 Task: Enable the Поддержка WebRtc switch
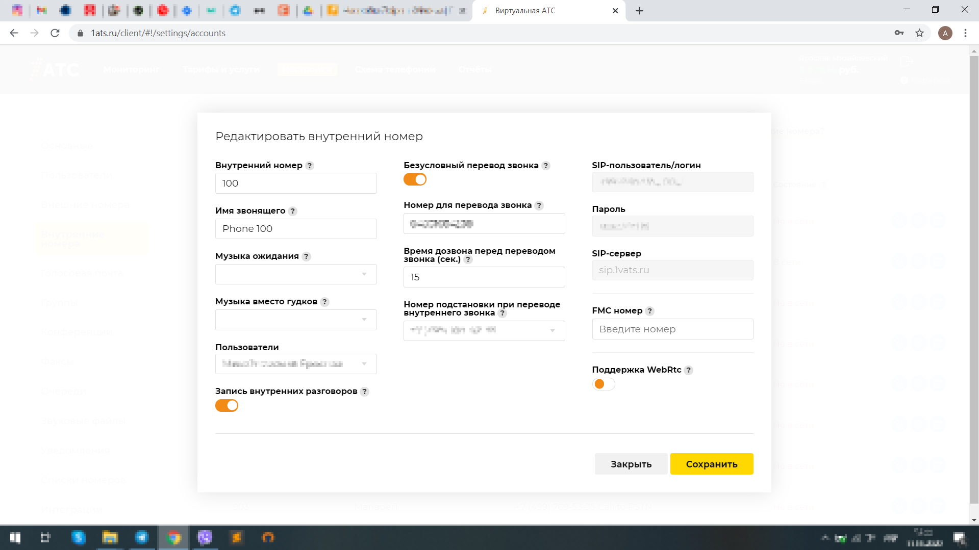603,384
